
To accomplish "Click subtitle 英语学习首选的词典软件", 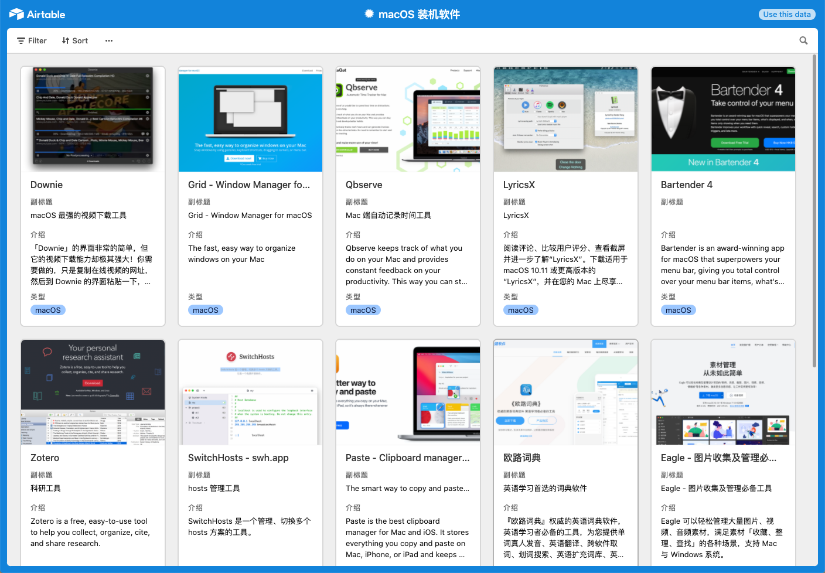I will coord(545,488).
